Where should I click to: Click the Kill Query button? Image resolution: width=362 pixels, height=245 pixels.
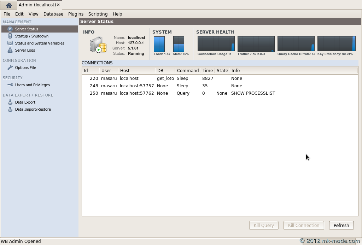pos(264,225)
